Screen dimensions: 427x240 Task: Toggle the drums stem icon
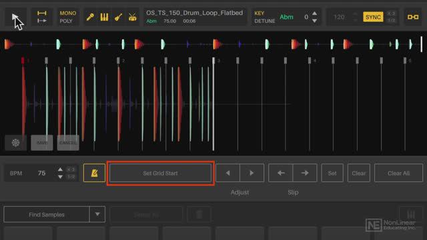click(x=132, y=17)
